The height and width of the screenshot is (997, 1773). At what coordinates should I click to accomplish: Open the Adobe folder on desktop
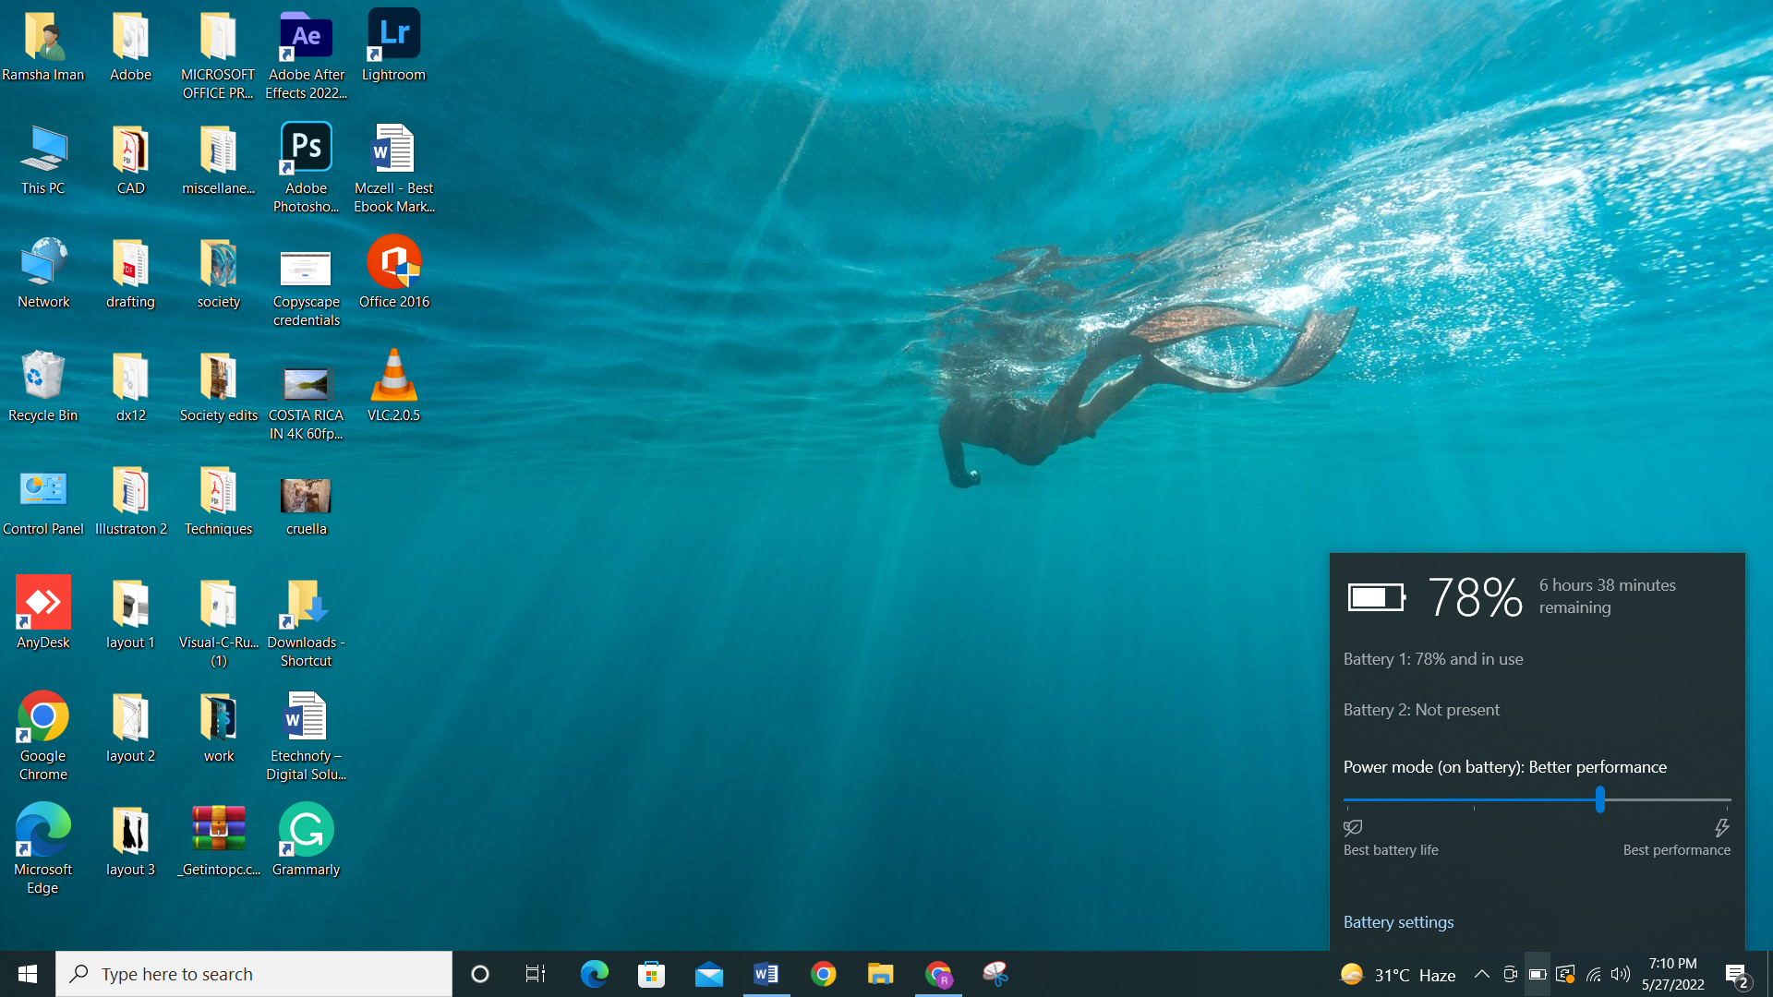pos(130,46)
